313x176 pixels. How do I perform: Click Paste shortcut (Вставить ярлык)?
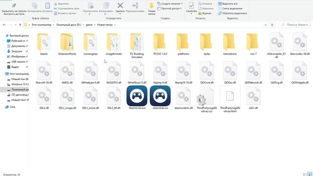pos(65,13)
